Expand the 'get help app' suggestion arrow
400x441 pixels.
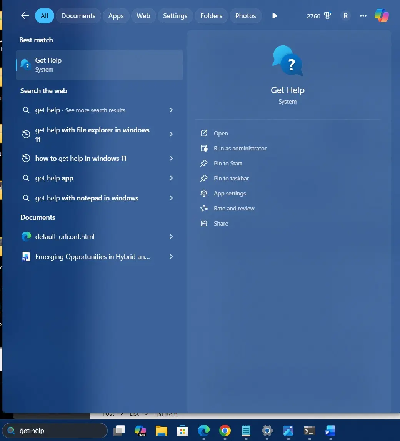pyautogui.click(x=171, y=178)
